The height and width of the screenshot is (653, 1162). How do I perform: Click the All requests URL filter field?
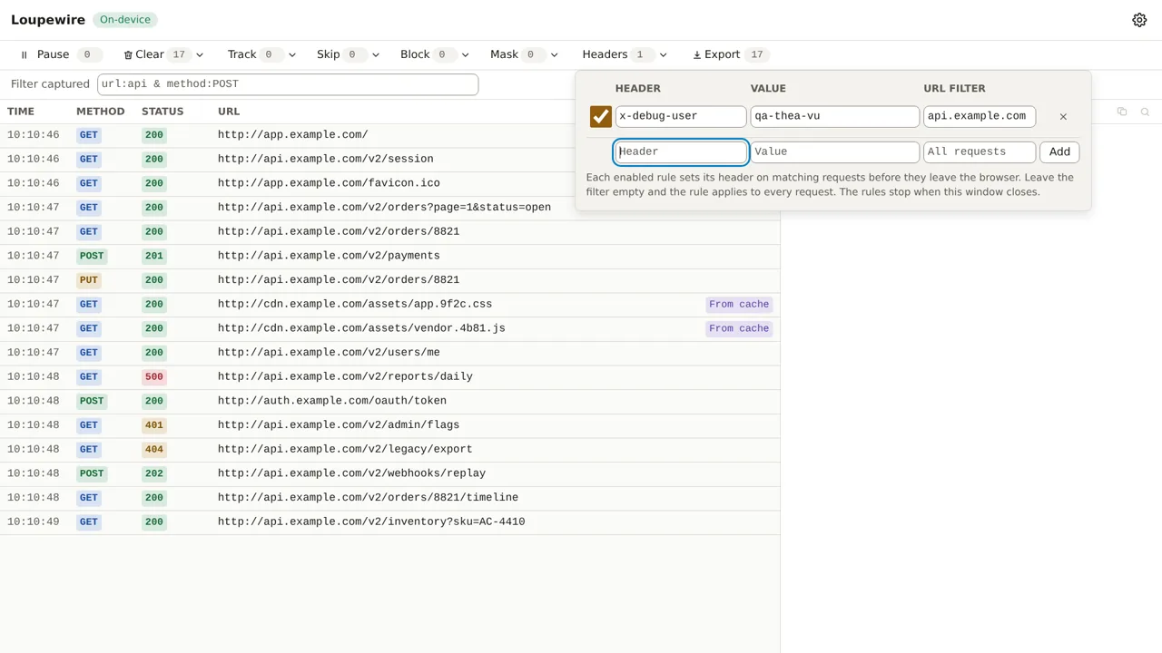[x=980, y=151]
